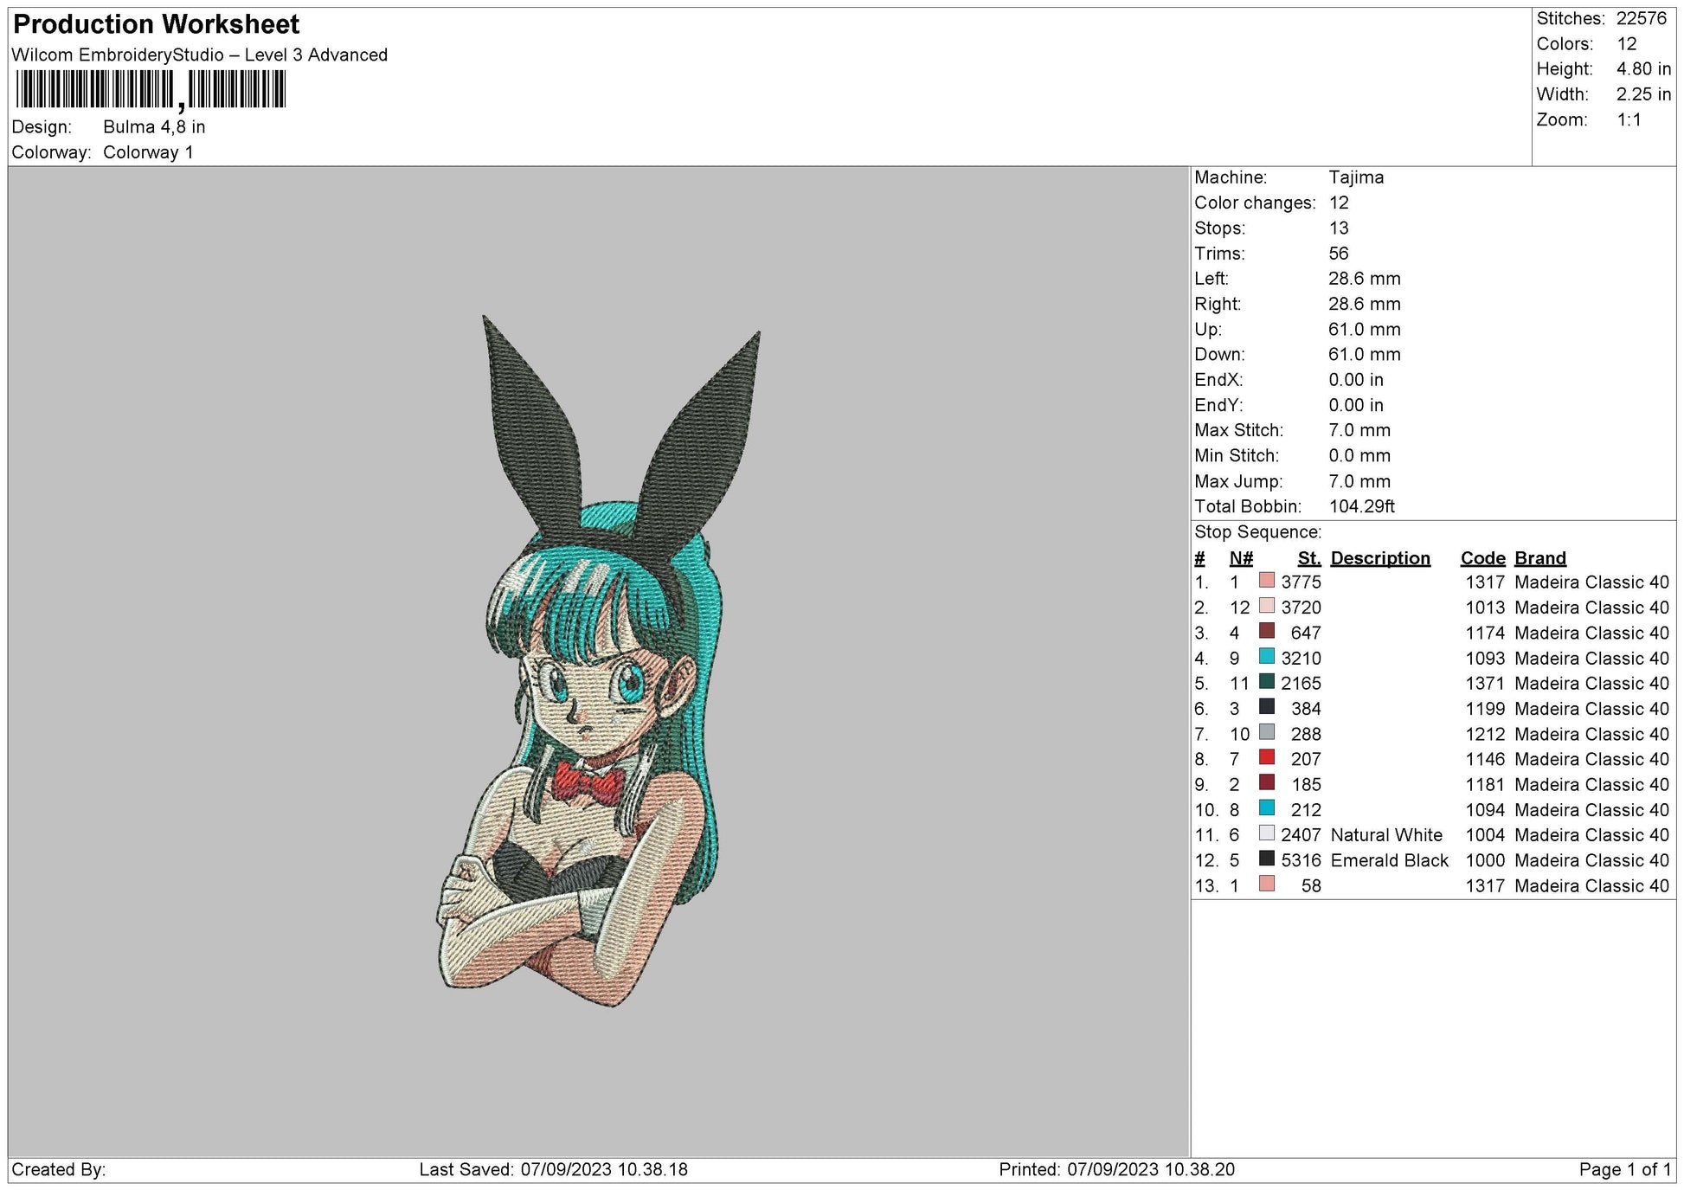Click the Brand column header

(1539, 558)
